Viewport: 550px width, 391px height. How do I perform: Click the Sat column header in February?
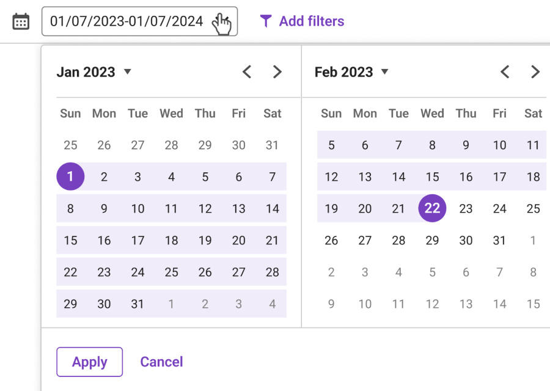tap(532, 114)
